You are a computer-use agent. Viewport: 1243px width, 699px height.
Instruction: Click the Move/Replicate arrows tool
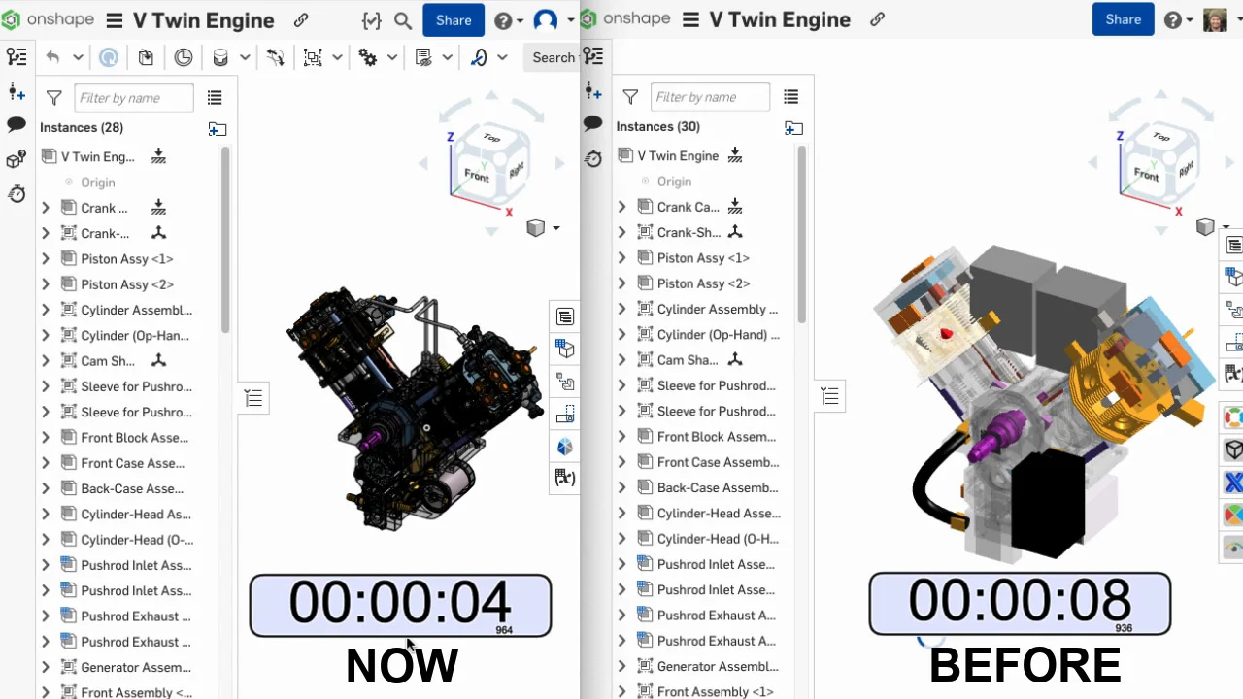pyautogui.click(x=276, y=57)
